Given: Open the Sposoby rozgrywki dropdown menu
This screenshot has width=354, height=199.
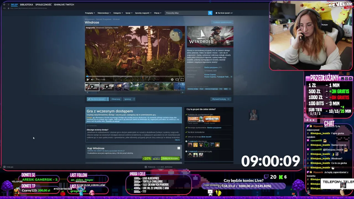Looking at the screenshot, I should [x=143, y=13].
